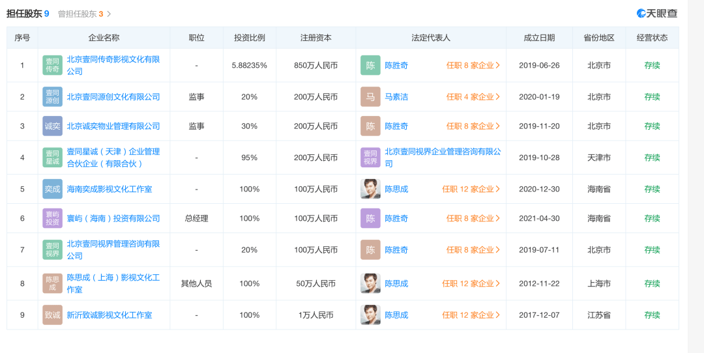The height and width of the screenshot is (353, 704).
Task: Click the 致诚 brown company logo badge
Action: (x=53, y=315)
